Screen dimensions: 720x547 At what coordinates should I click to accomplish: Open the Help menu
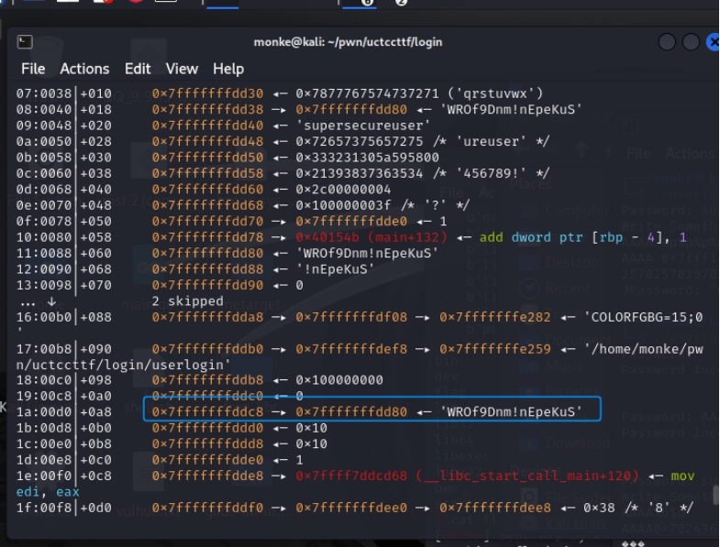(228, 69)
